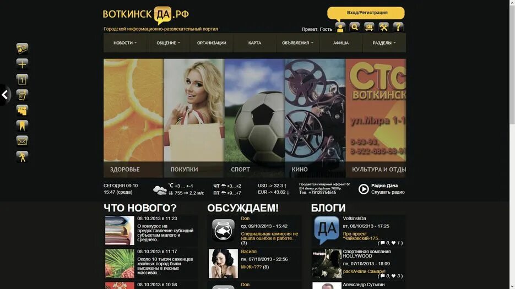The height and width of the screenshot is (289, 515).
Task: Open the books thumbnail in news
Action: point(120,231)
